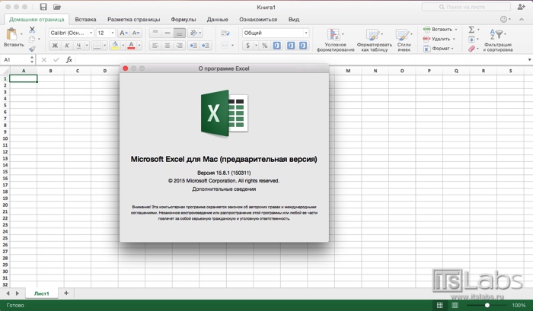Click the Save disk icon

[43, 7]
